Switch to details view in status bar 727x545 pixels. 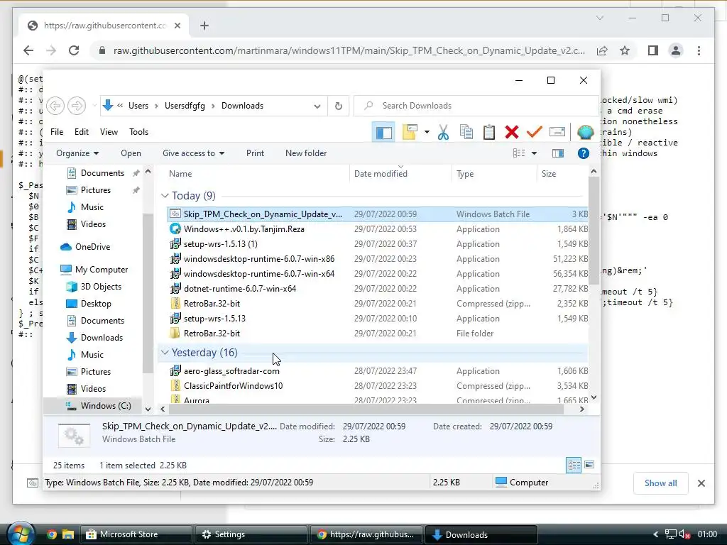(574, 465)
